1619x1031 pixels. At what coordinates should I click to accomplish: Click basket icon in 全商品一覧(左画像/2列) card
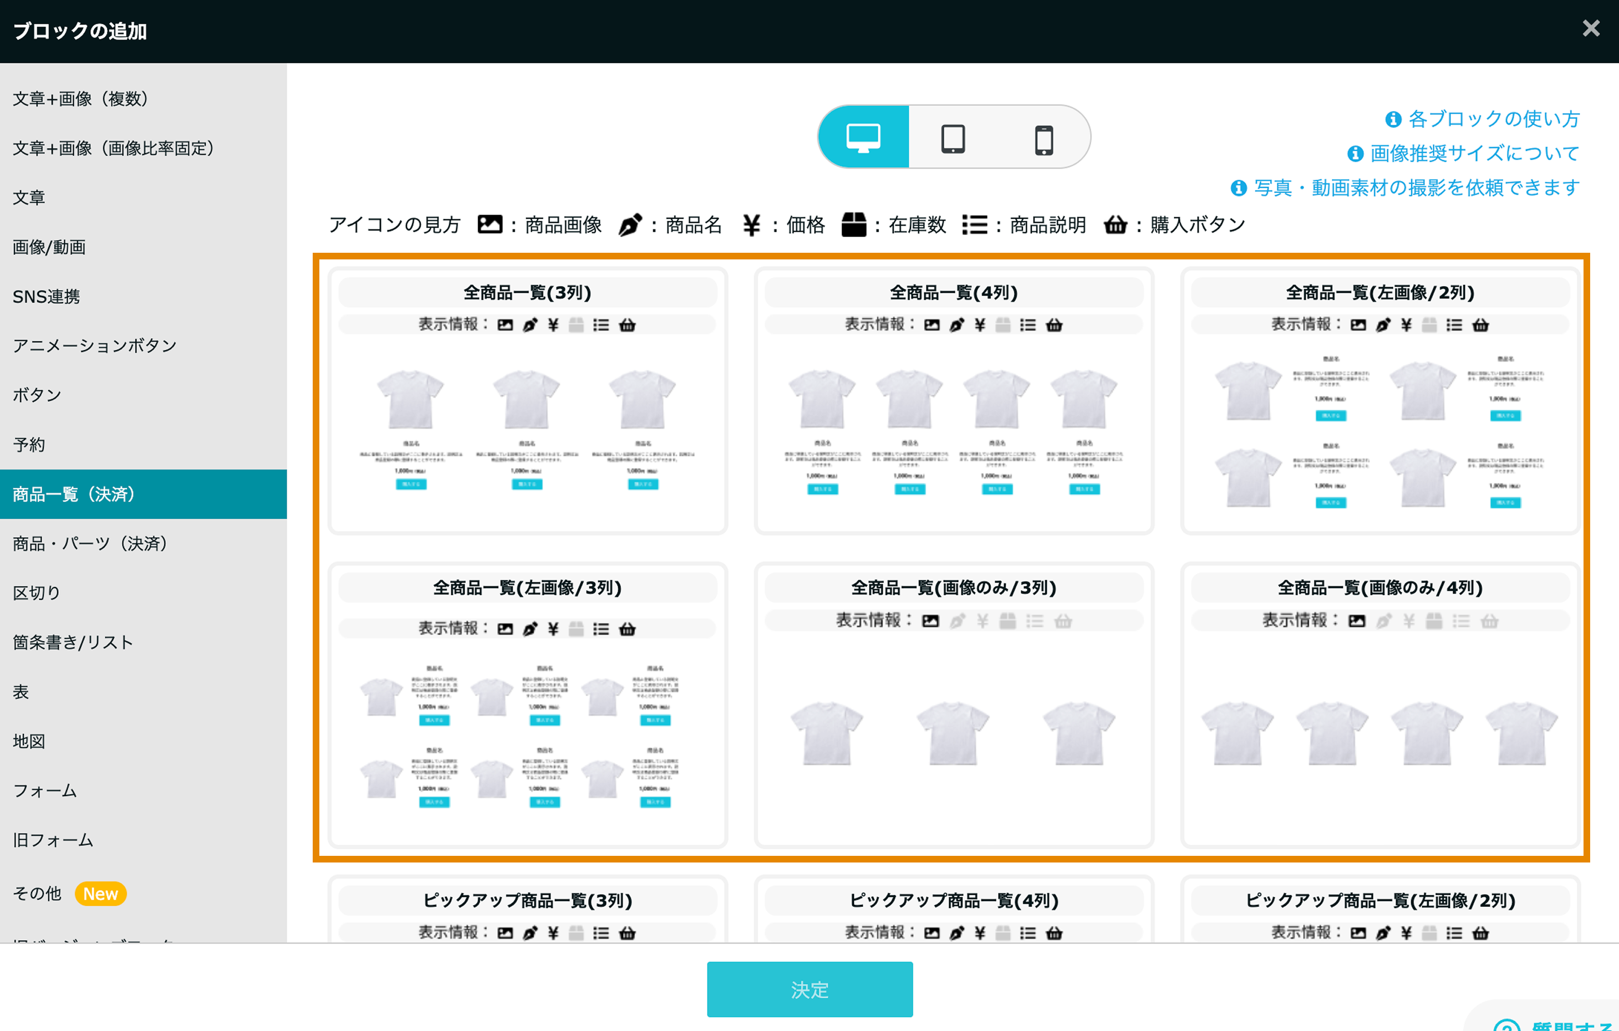coord(1480,325)
